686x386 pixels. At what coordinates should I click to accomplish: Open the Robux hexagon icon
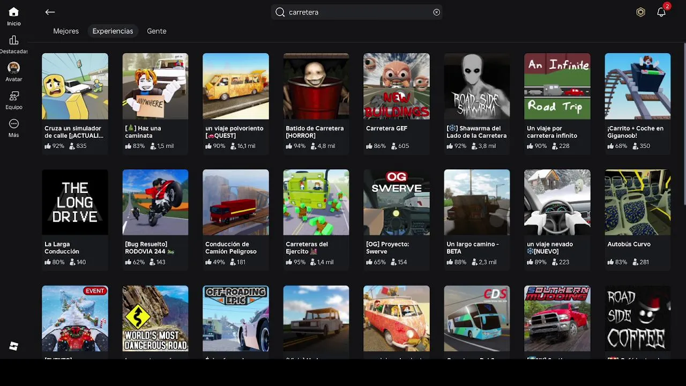640,12
